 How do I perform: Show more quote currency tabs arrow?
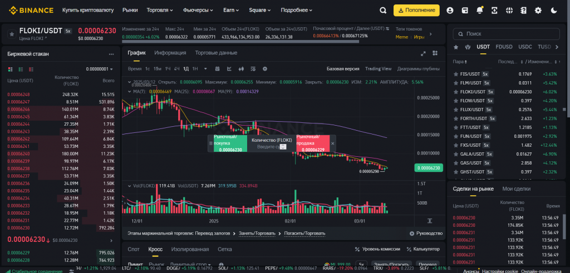[556, 47]
